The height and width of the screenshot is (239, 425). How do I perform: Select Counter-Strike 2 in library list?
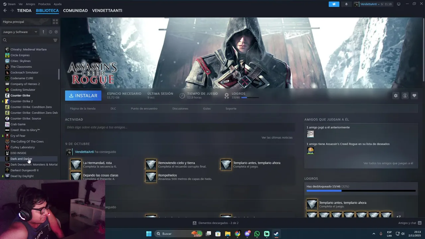(22, 101)
